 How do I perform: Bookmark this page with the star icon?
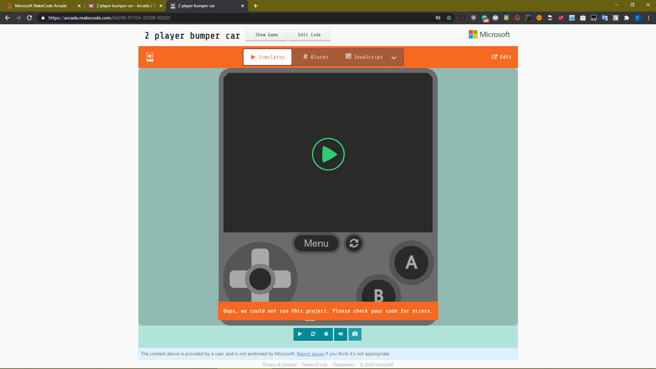449,18
